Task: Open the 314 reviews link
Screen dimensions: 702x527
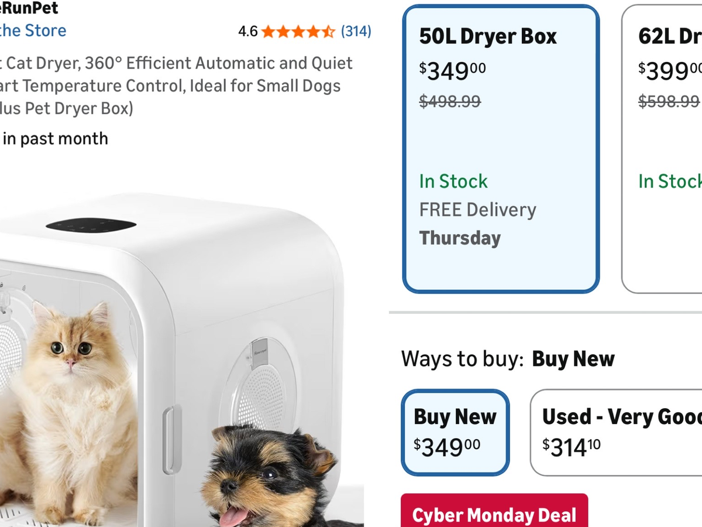Action: [356, 31]
